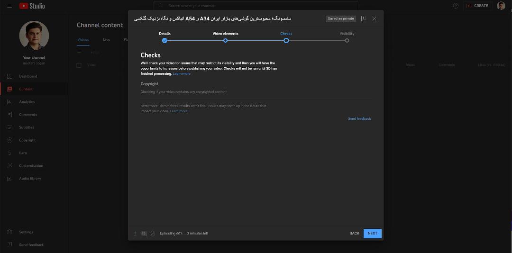Click the search across your channel field
Image resolution: width=512 pixels, height=253 pixels.
click(x=256, y=6)
